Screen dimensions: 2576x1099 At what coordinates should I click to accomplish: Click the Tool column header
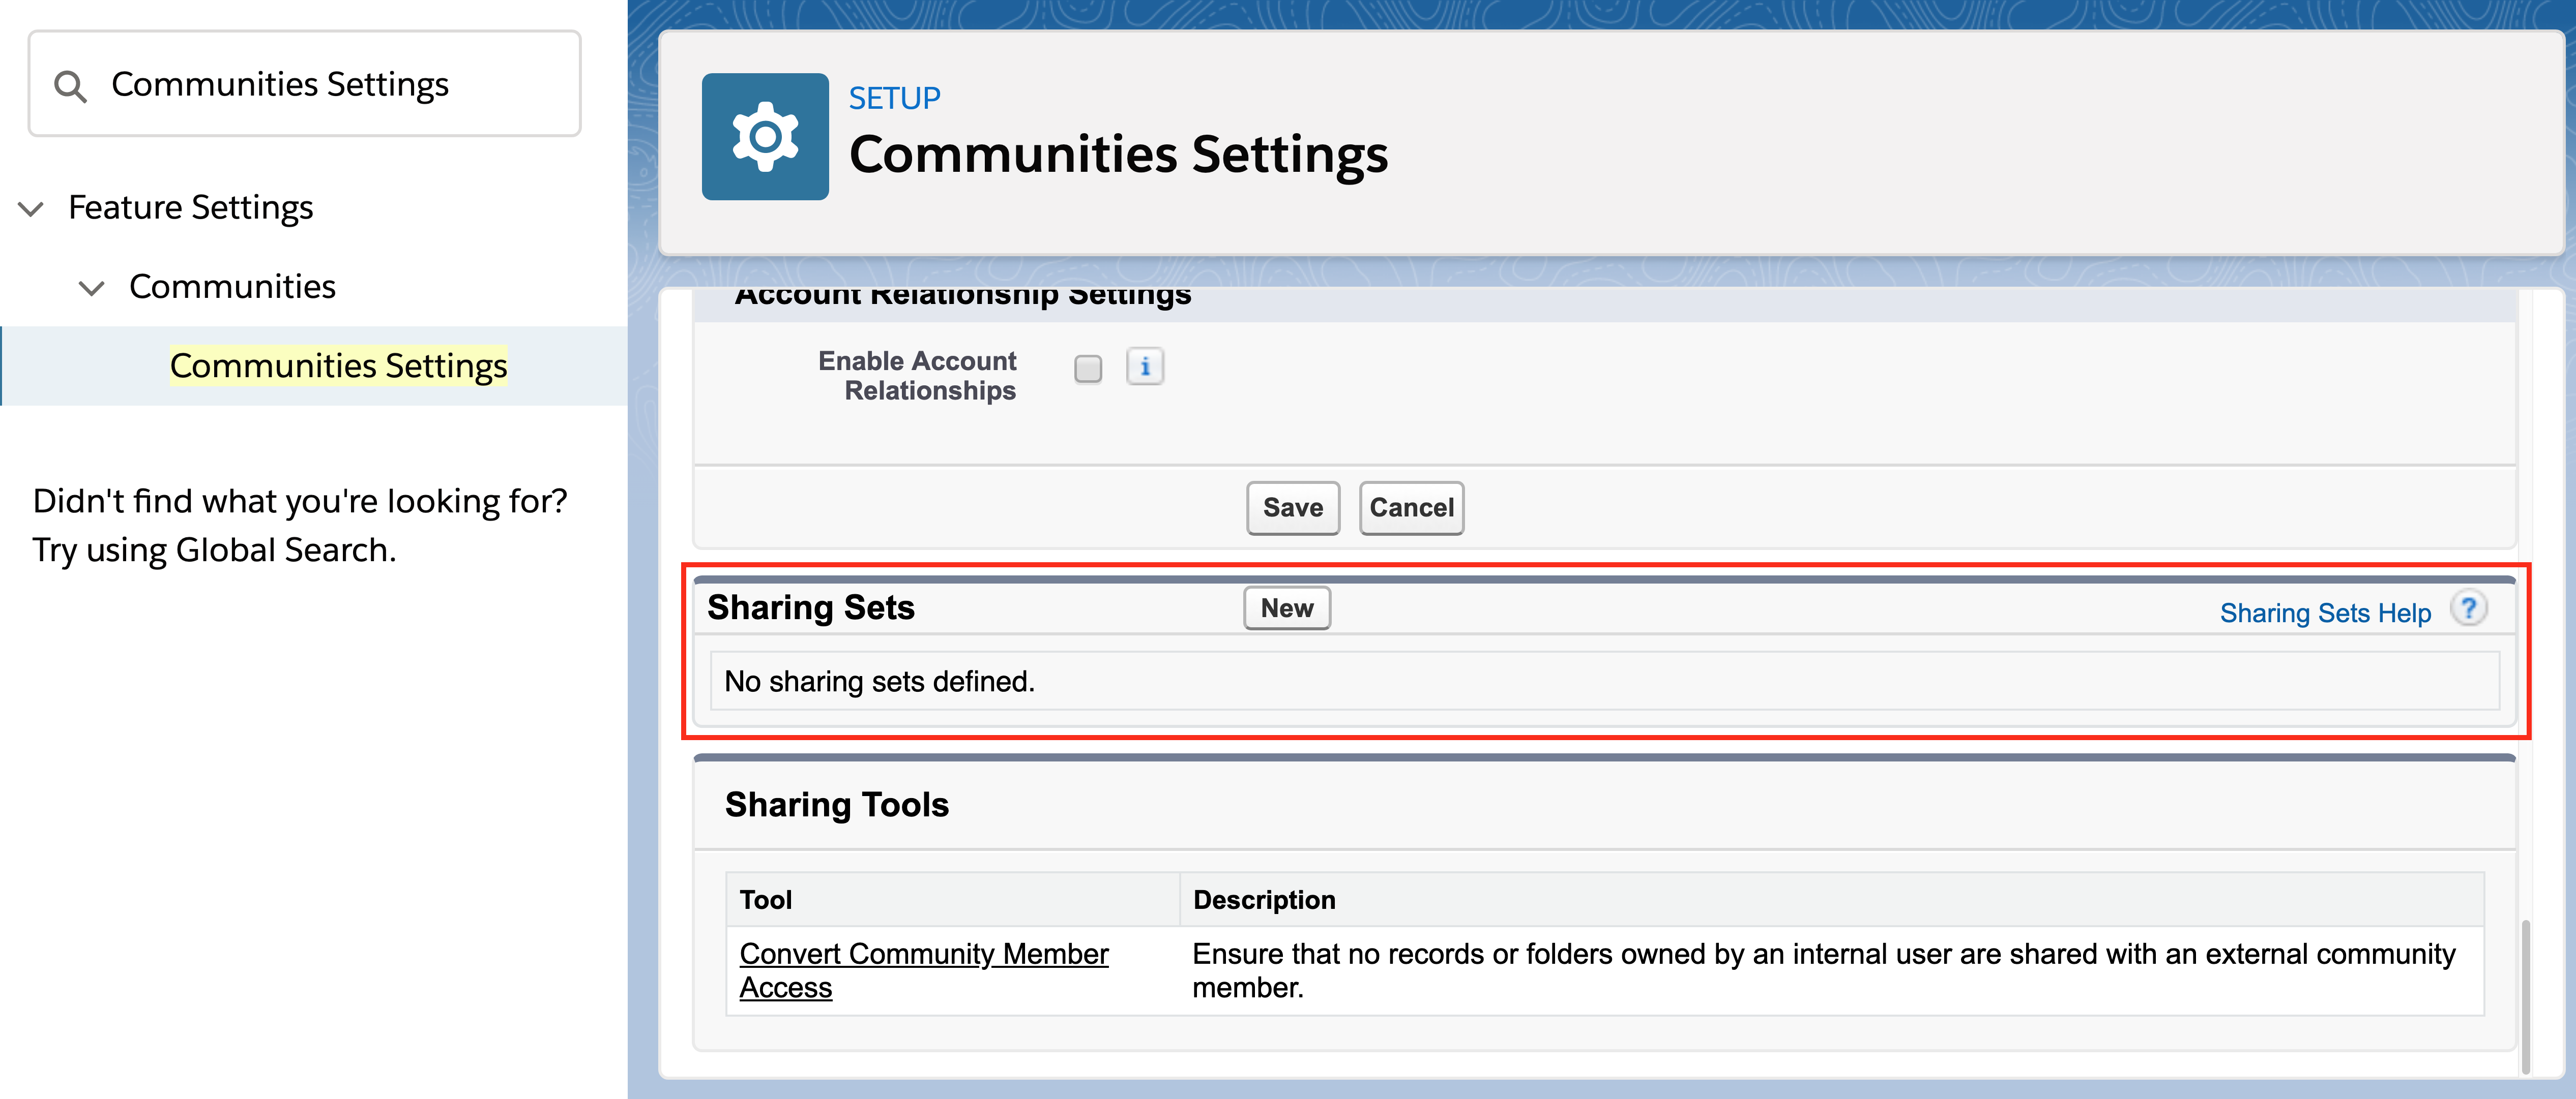coord(766,899)
